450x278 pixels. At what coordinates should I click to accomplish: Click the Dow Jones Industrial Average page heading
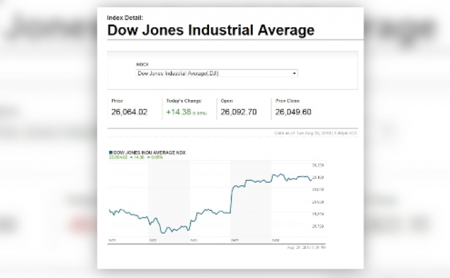(x=210, y=30)
